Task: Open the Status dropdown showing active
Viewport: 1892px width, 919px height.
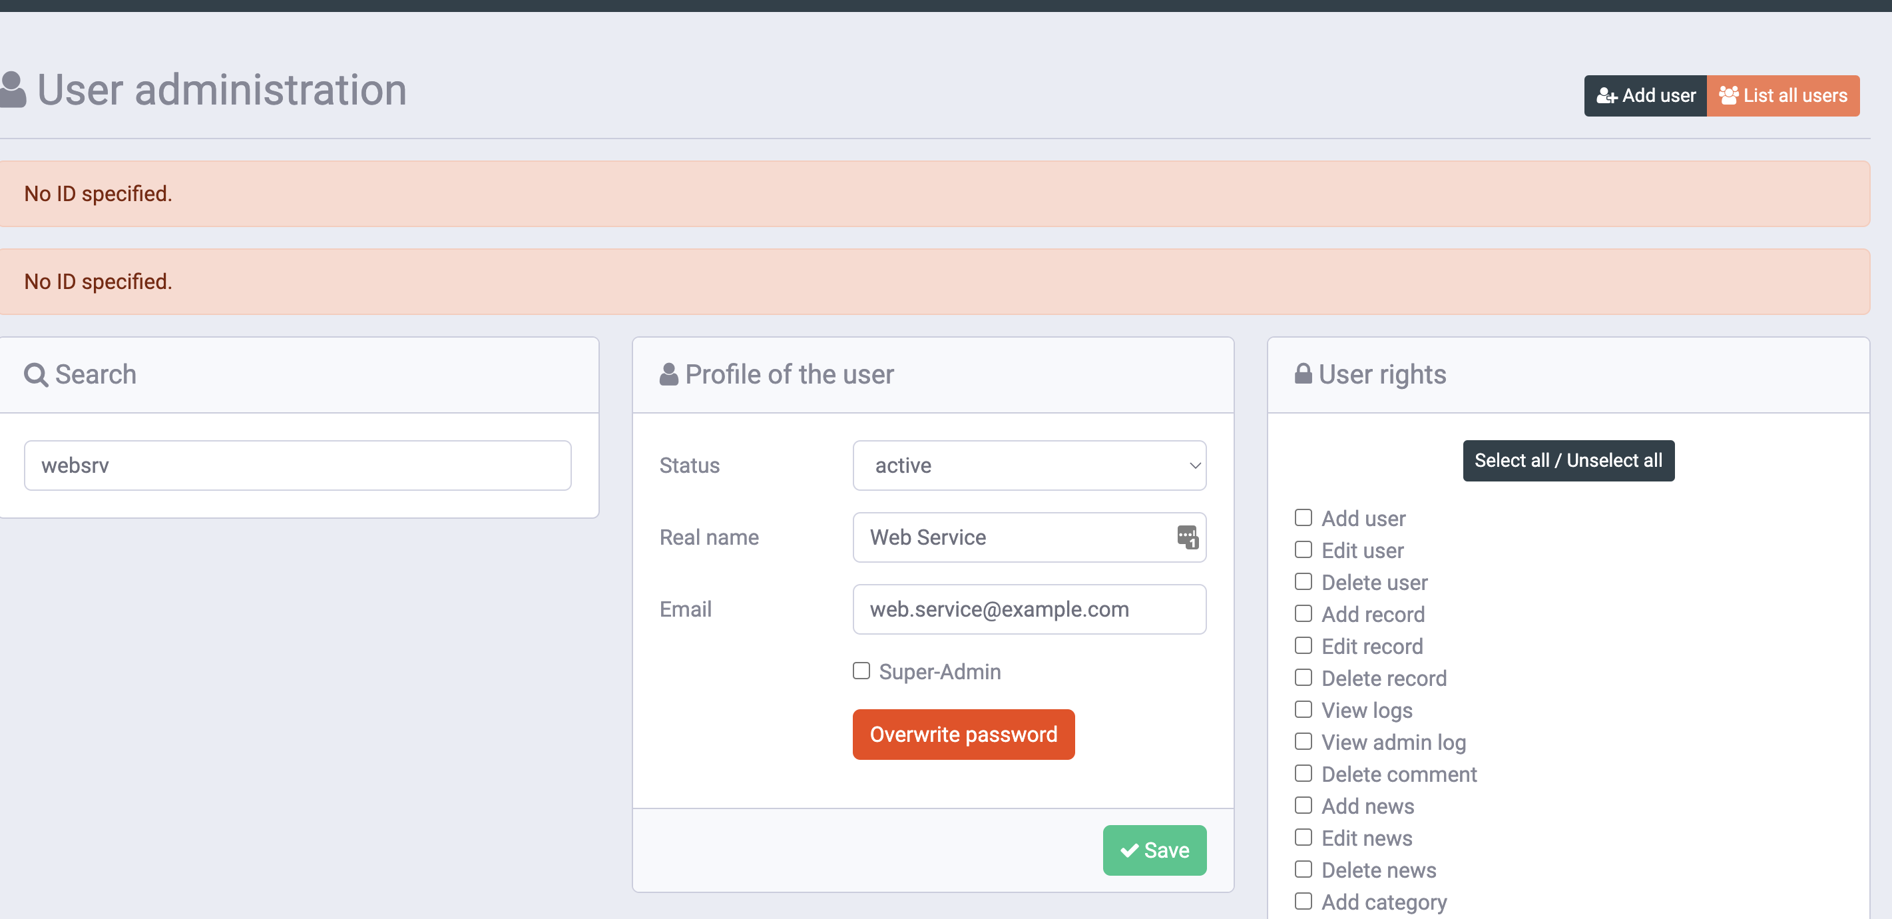Action: tap(1029, 465)
